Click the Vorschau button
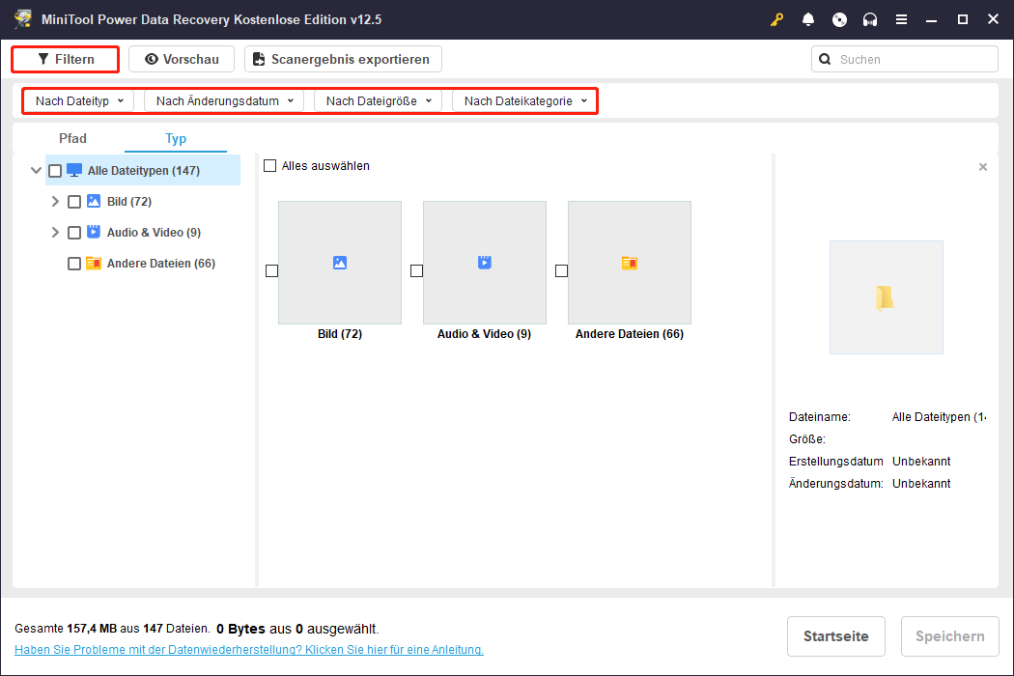The image size is (1014, 676). pos(182,59)
